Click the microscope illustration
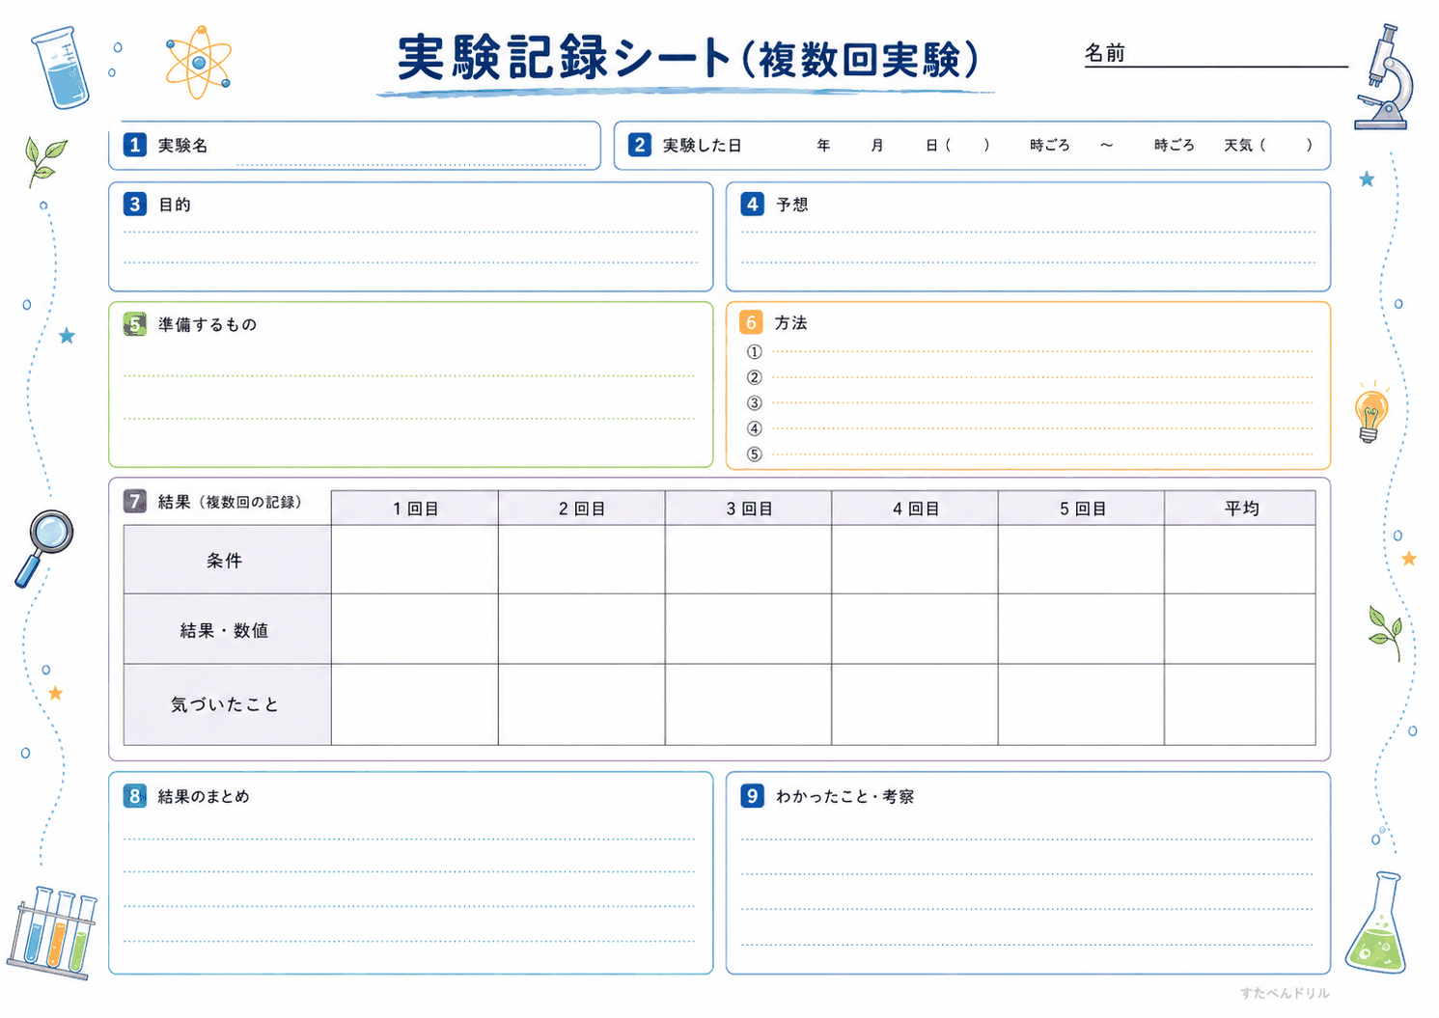1439x1018 pixels. pos(1383,77)
